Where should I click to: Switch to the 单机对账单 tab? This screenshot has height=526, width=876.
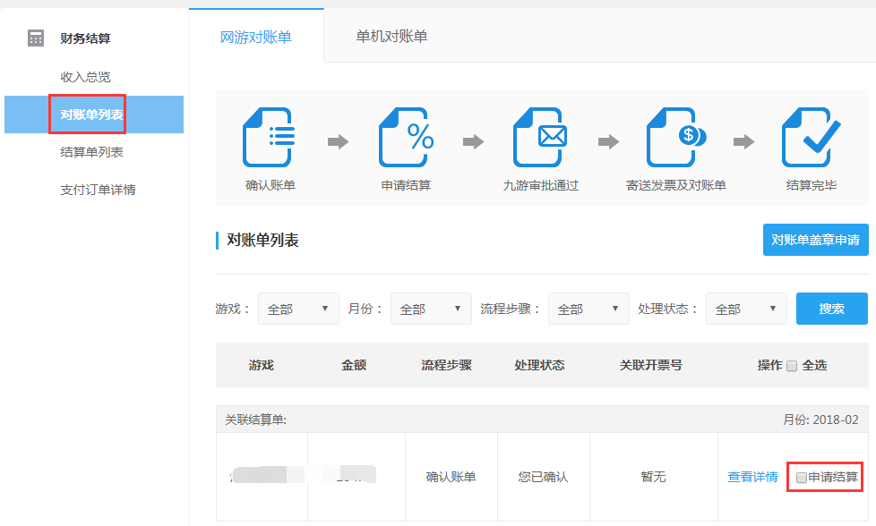coord(391,37)
